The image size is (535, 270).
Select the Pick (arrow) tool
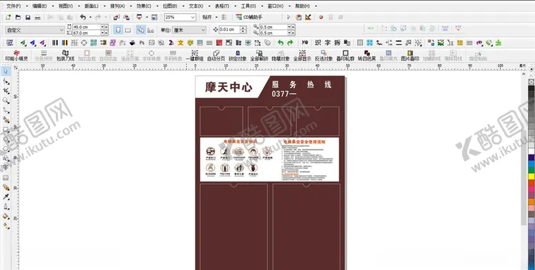[x=6, y=71]
